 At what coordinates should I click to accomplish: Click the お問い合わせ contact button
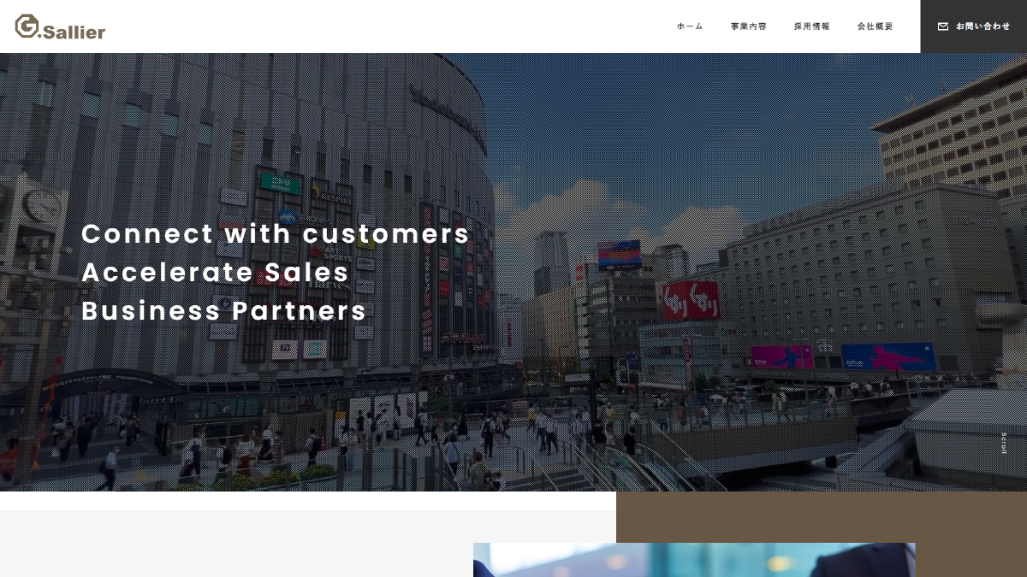point(974,26)
